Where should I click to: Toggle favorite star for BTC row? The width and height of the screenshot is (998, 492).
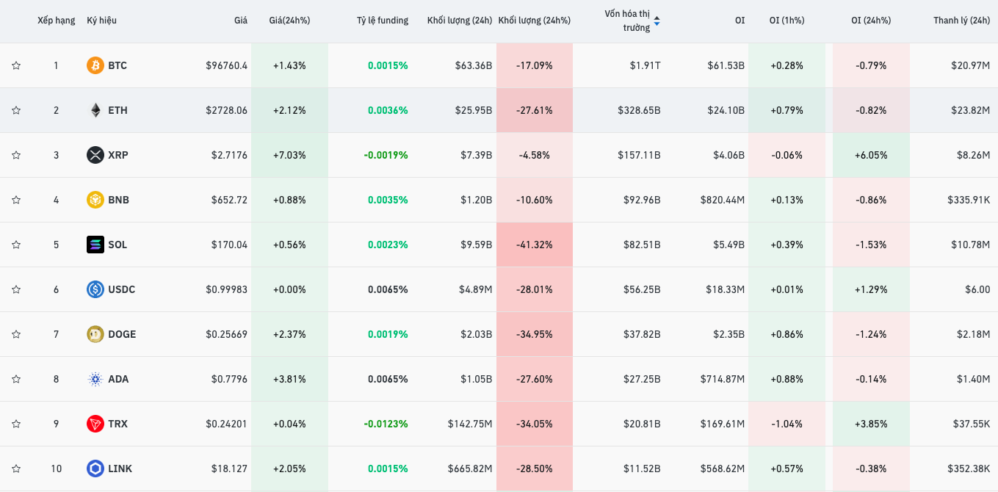click(16, 65)
